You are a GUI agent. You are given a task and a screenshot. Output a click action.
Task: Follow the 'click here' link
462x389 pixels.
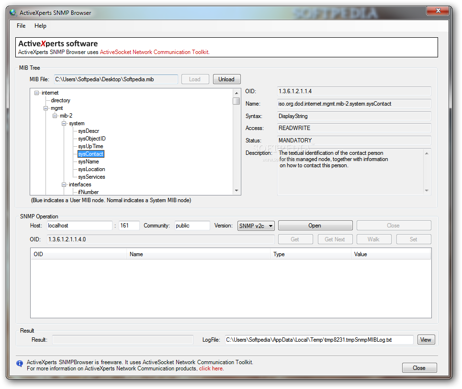point(211,368)
